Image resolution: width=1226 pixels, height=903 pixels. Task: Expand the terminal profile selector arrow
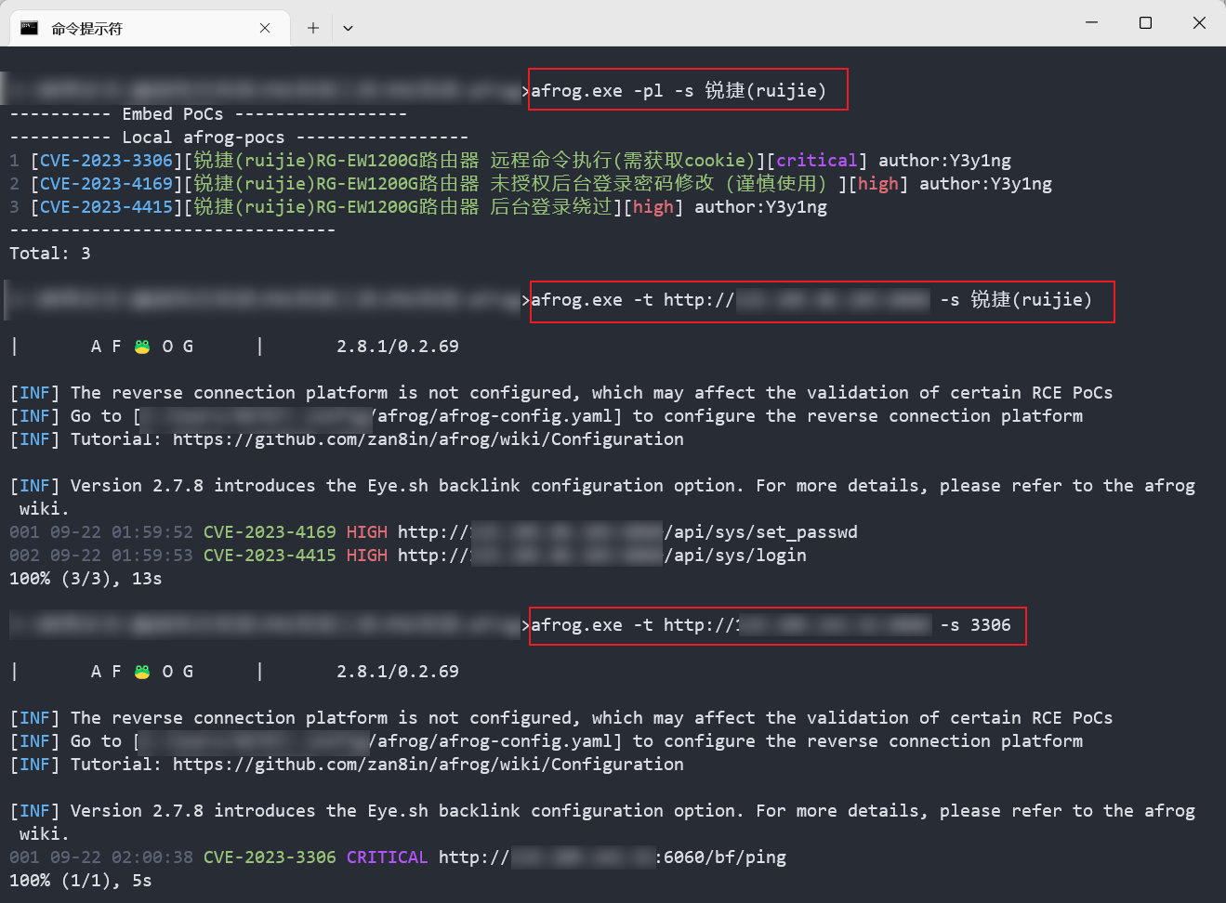click(347, 27)
